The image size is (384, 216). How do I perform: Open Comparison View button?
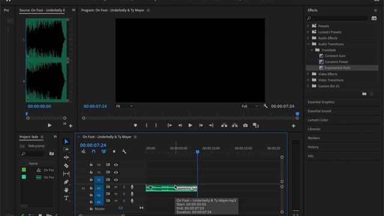[256, 125]
